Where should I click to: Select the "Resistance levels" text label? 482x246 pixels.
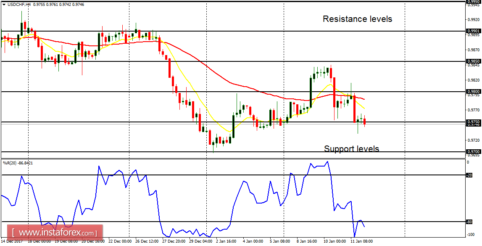click(358, 19)
